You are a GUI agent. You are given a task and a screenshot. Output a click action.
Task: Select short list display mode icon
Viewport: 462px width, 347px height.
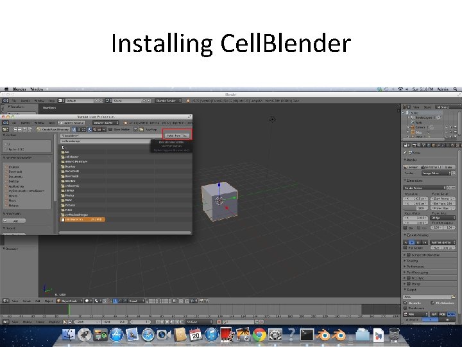(74, 129)
